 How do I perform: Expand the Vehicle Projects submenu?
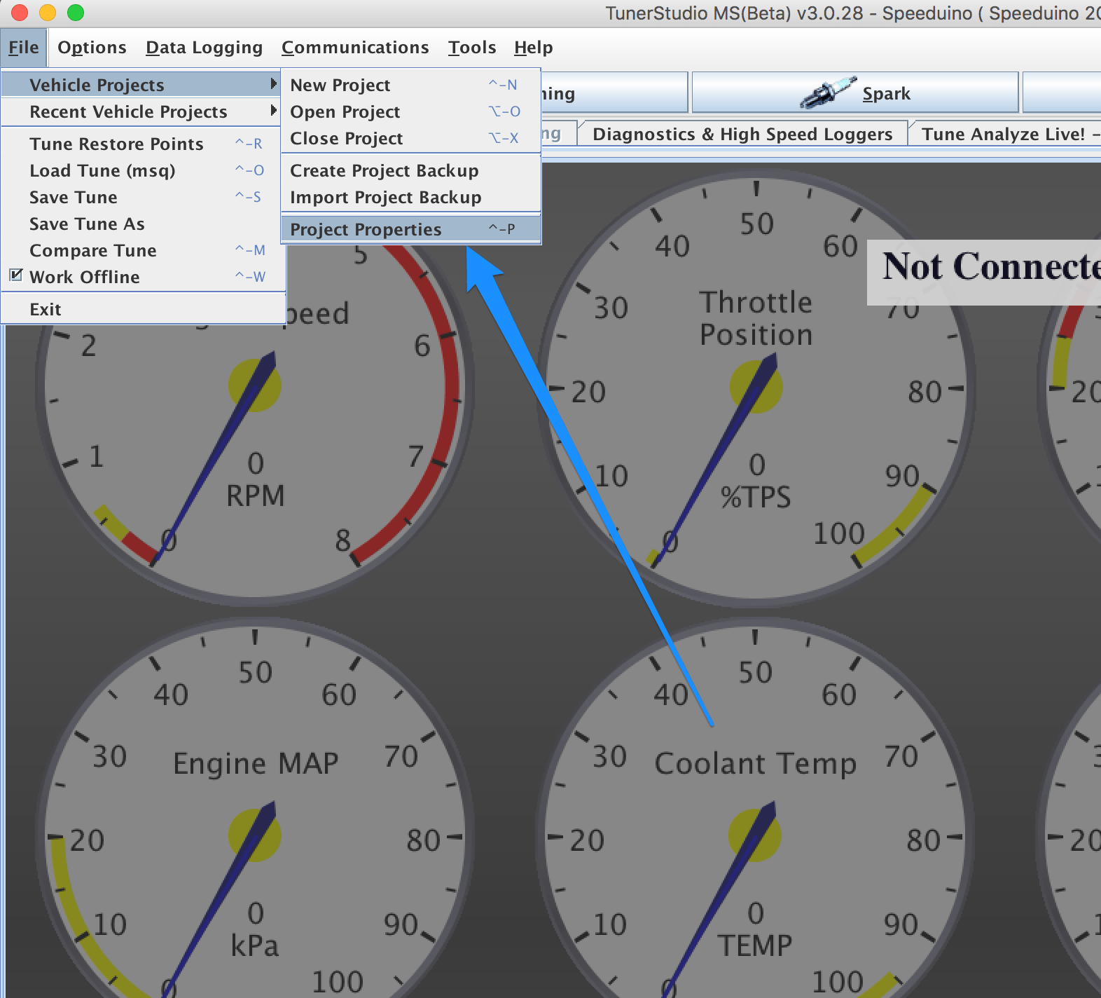[x=141, y=85]
